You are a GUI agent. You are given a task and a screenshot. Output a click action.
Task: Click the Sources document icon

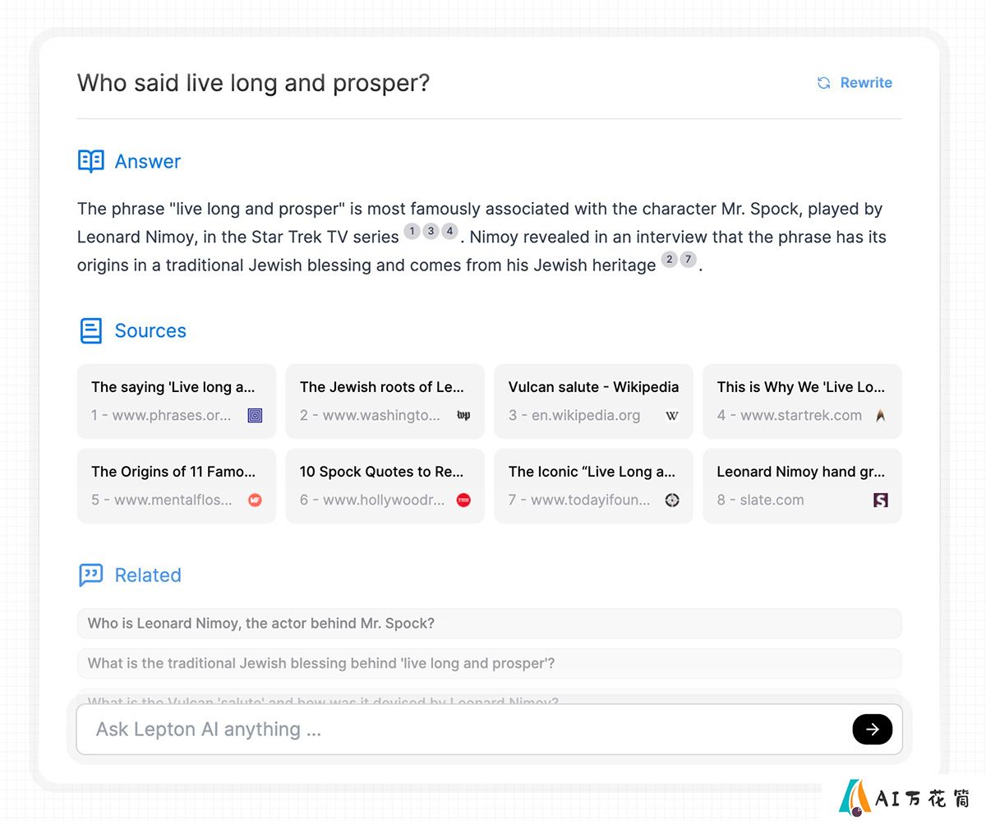pos(91,331)
